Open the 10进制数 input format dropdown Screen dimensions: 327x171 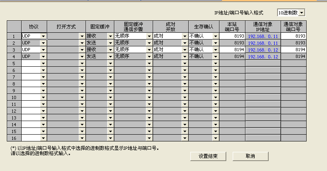(x=301, y=13)
